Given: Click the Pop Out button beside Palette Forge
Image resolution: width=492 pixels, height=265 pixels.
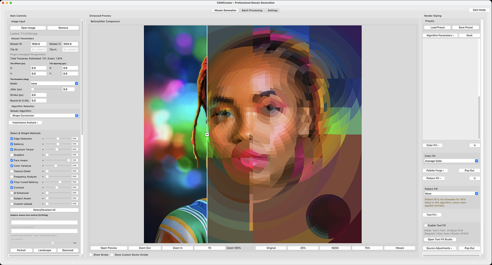Looking at the screenshot, I should click(x=469, y=171).
